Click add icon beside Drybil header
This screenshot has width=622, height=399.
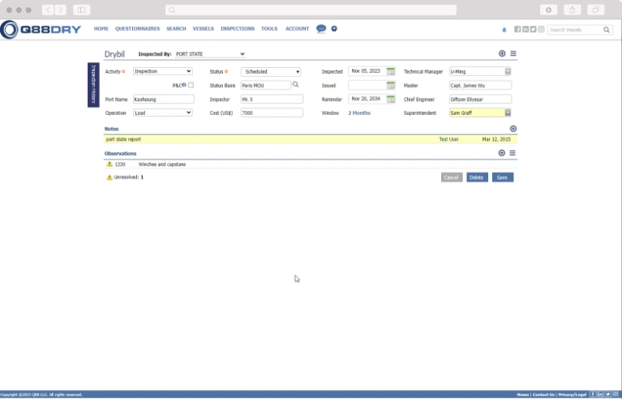502,53
